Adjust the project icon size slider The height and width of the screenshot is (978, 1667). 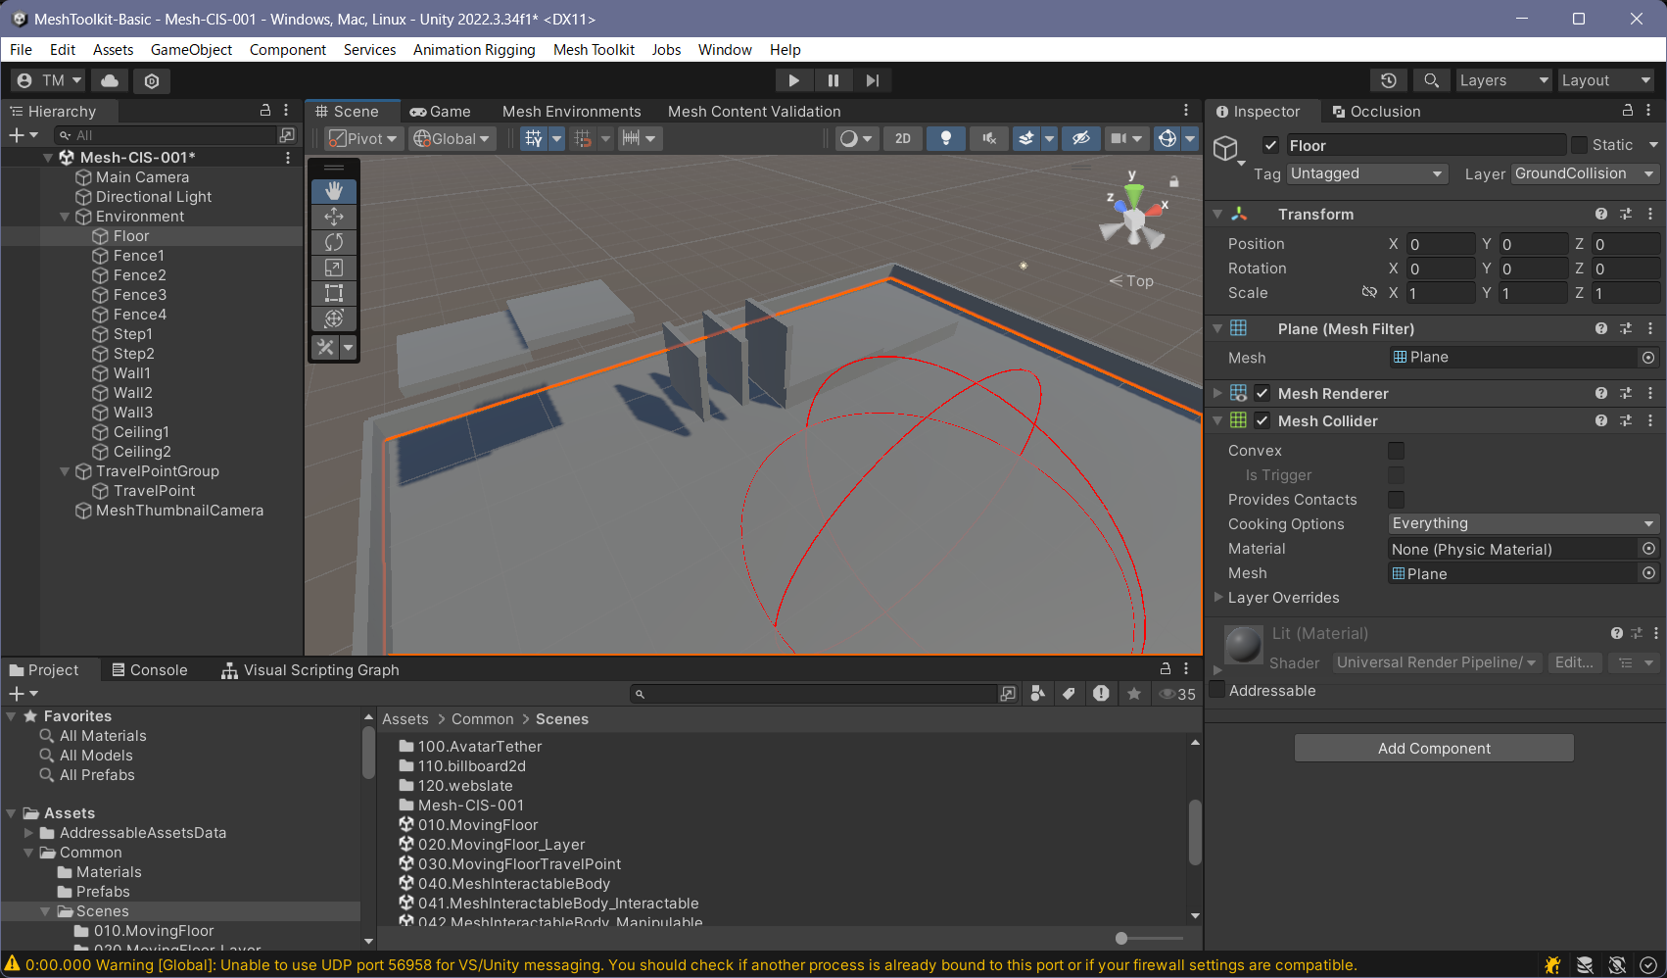(1121, 939)
